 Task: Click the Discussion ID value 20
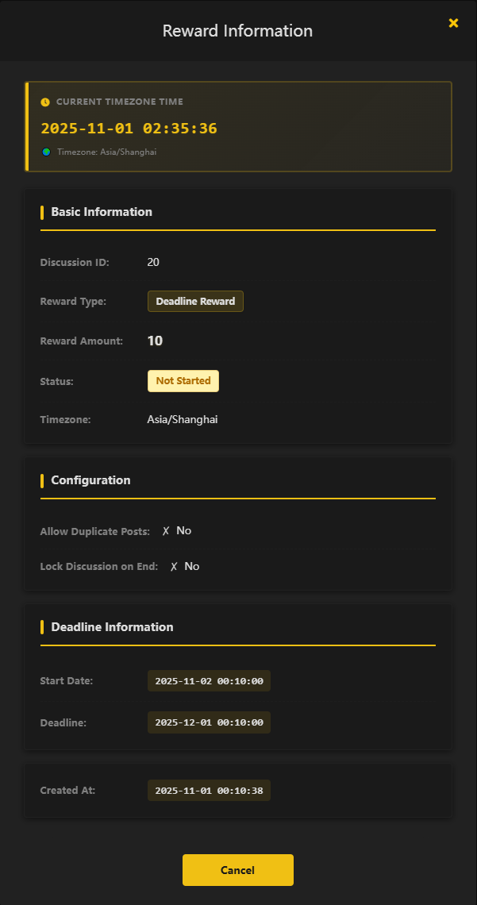pyautogui.click(x=153, y=262)
